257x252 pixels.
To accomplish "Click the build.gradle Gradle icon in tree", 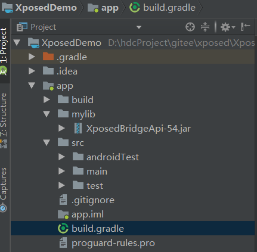I will coord(63,228).
